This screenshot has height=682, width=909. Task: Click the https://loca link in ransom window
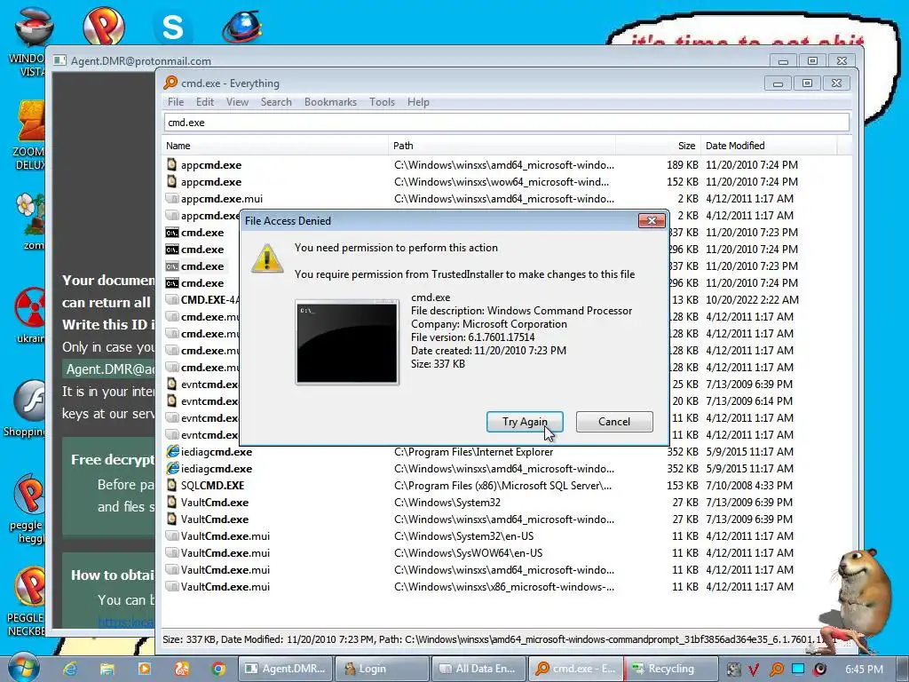[126, 623]
